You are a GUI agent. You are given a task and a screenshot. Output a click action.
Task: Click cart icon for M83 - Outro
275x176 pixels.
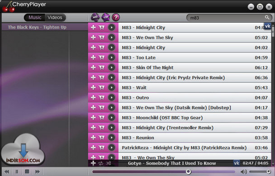(102, 97)
